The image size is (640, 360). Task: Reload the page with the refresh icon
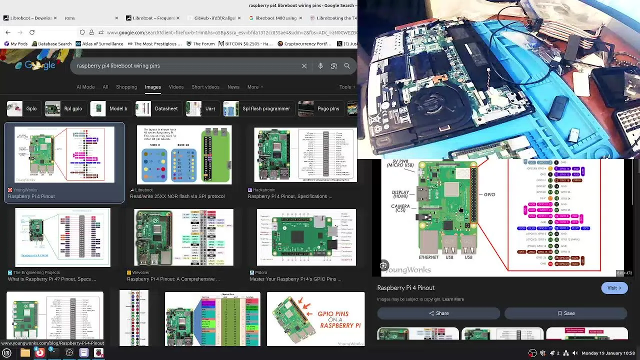[x=32, y=32]
